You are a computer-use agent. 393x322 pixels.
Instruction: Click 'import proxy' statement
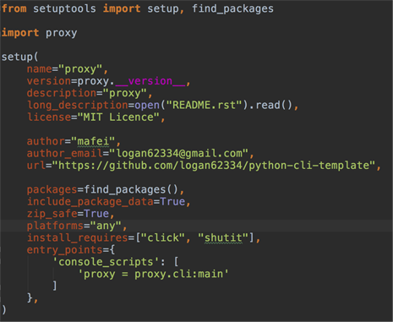pos(39,33)
